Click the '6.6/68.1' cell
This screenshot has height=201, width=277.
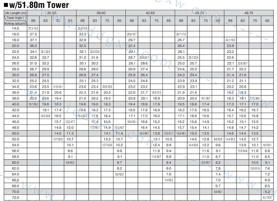pos(218,192)
